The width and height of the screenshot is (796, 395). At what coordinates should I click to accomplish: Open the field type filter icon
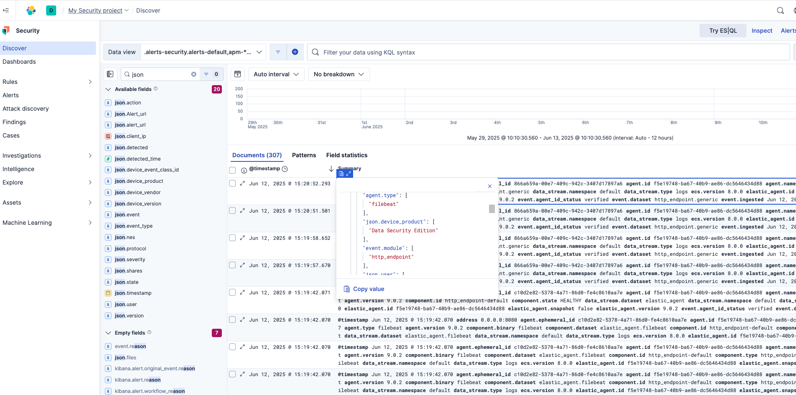pos(211,74)
